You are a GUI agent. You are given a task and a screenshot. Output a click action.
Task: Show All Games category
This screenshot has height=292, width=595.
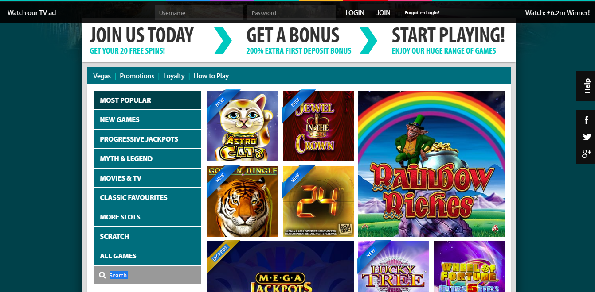(x=147, y=256)
